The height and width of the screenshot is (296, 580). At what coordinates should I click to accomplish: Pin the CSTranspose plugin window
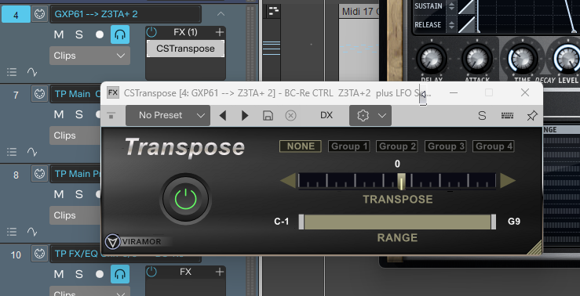click(531, 116)
